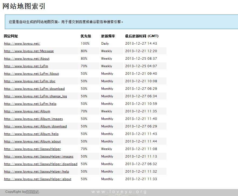Open the loveyu.net/Album link
Viewport: 238px width, 196px height.
click(x=27, y=111)
